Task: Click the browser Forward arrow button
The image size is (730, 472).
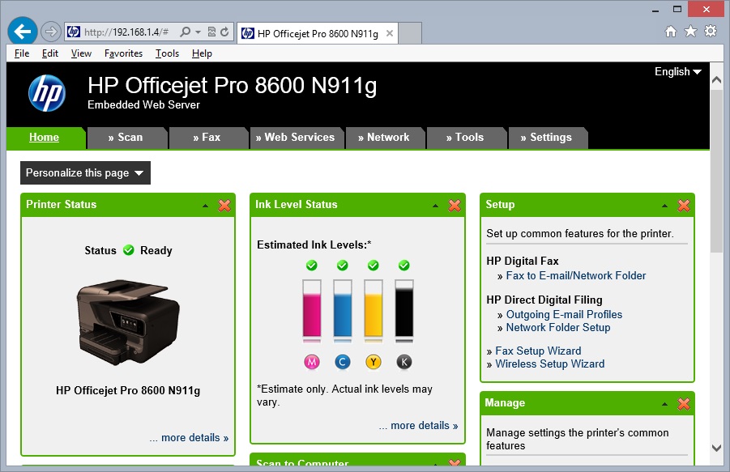Action: point(50,32)
